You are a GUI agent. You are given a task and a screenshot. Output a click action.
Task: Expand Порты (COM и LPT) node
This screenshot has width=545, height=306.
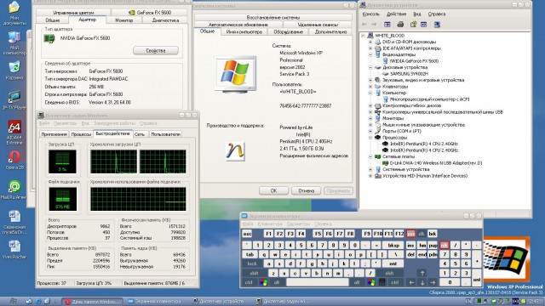(370, 131)
